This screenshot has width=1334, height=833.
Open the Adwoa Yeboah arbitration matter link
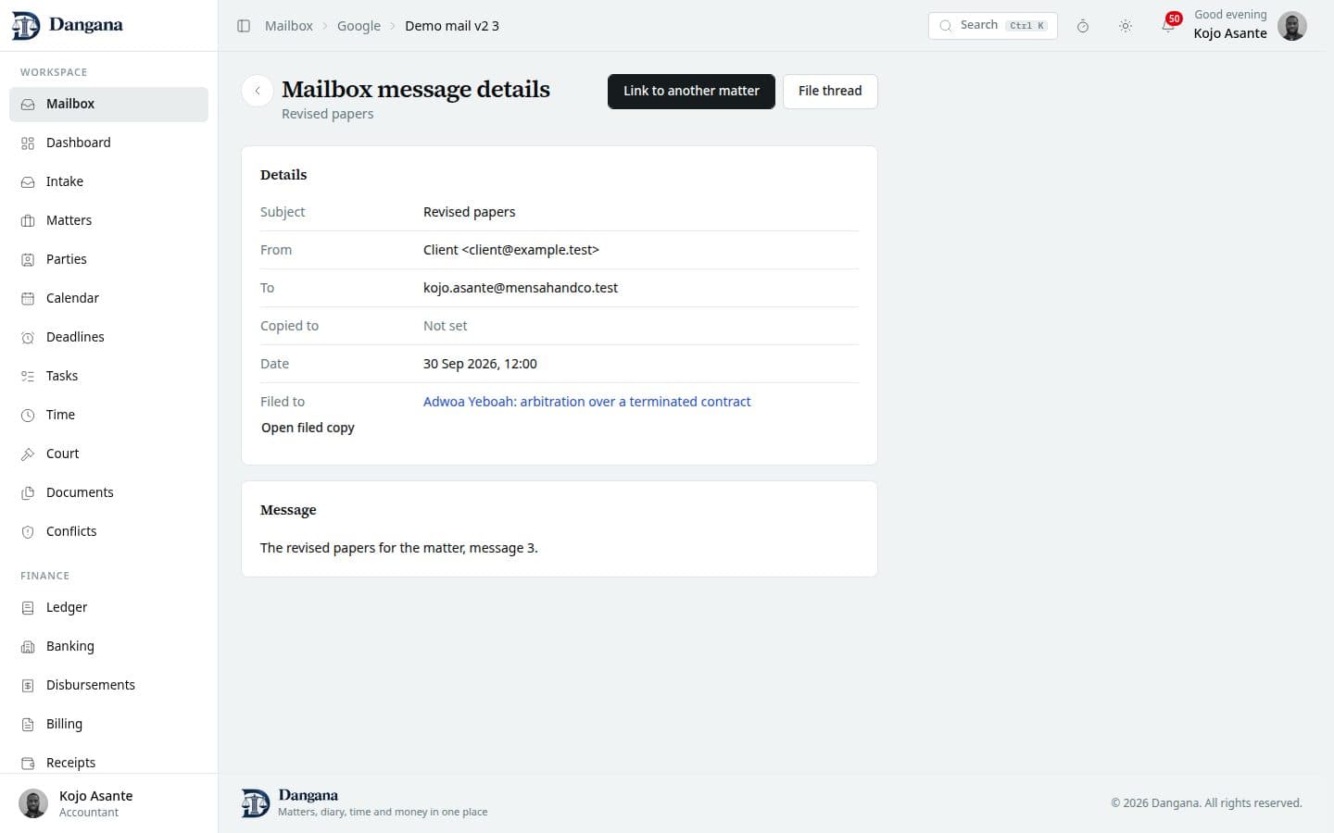(x=586, y=402)
